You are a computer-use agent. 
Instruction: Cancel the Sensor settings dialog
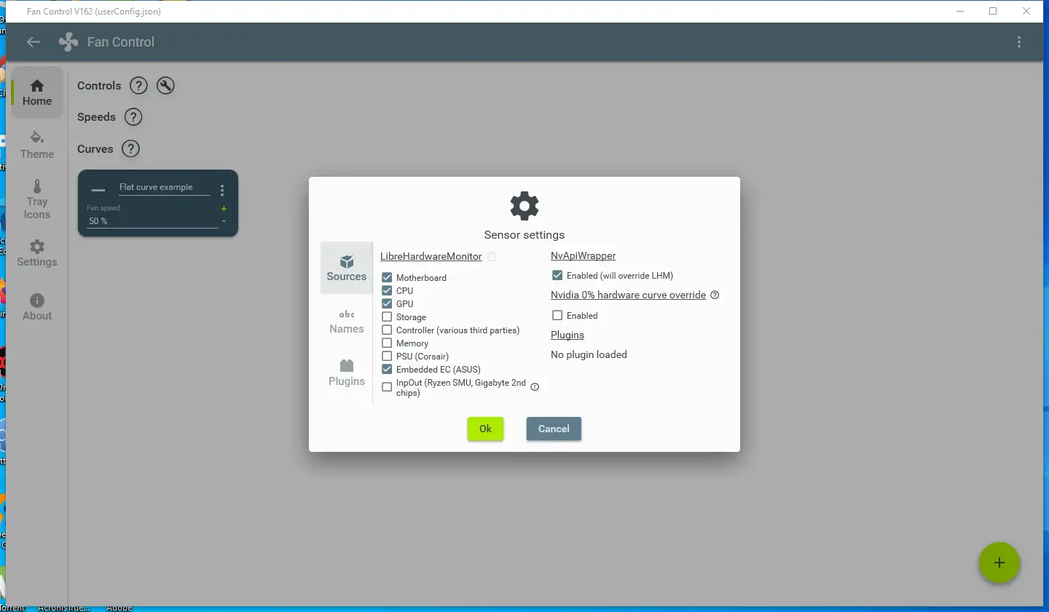pos(554,429)
